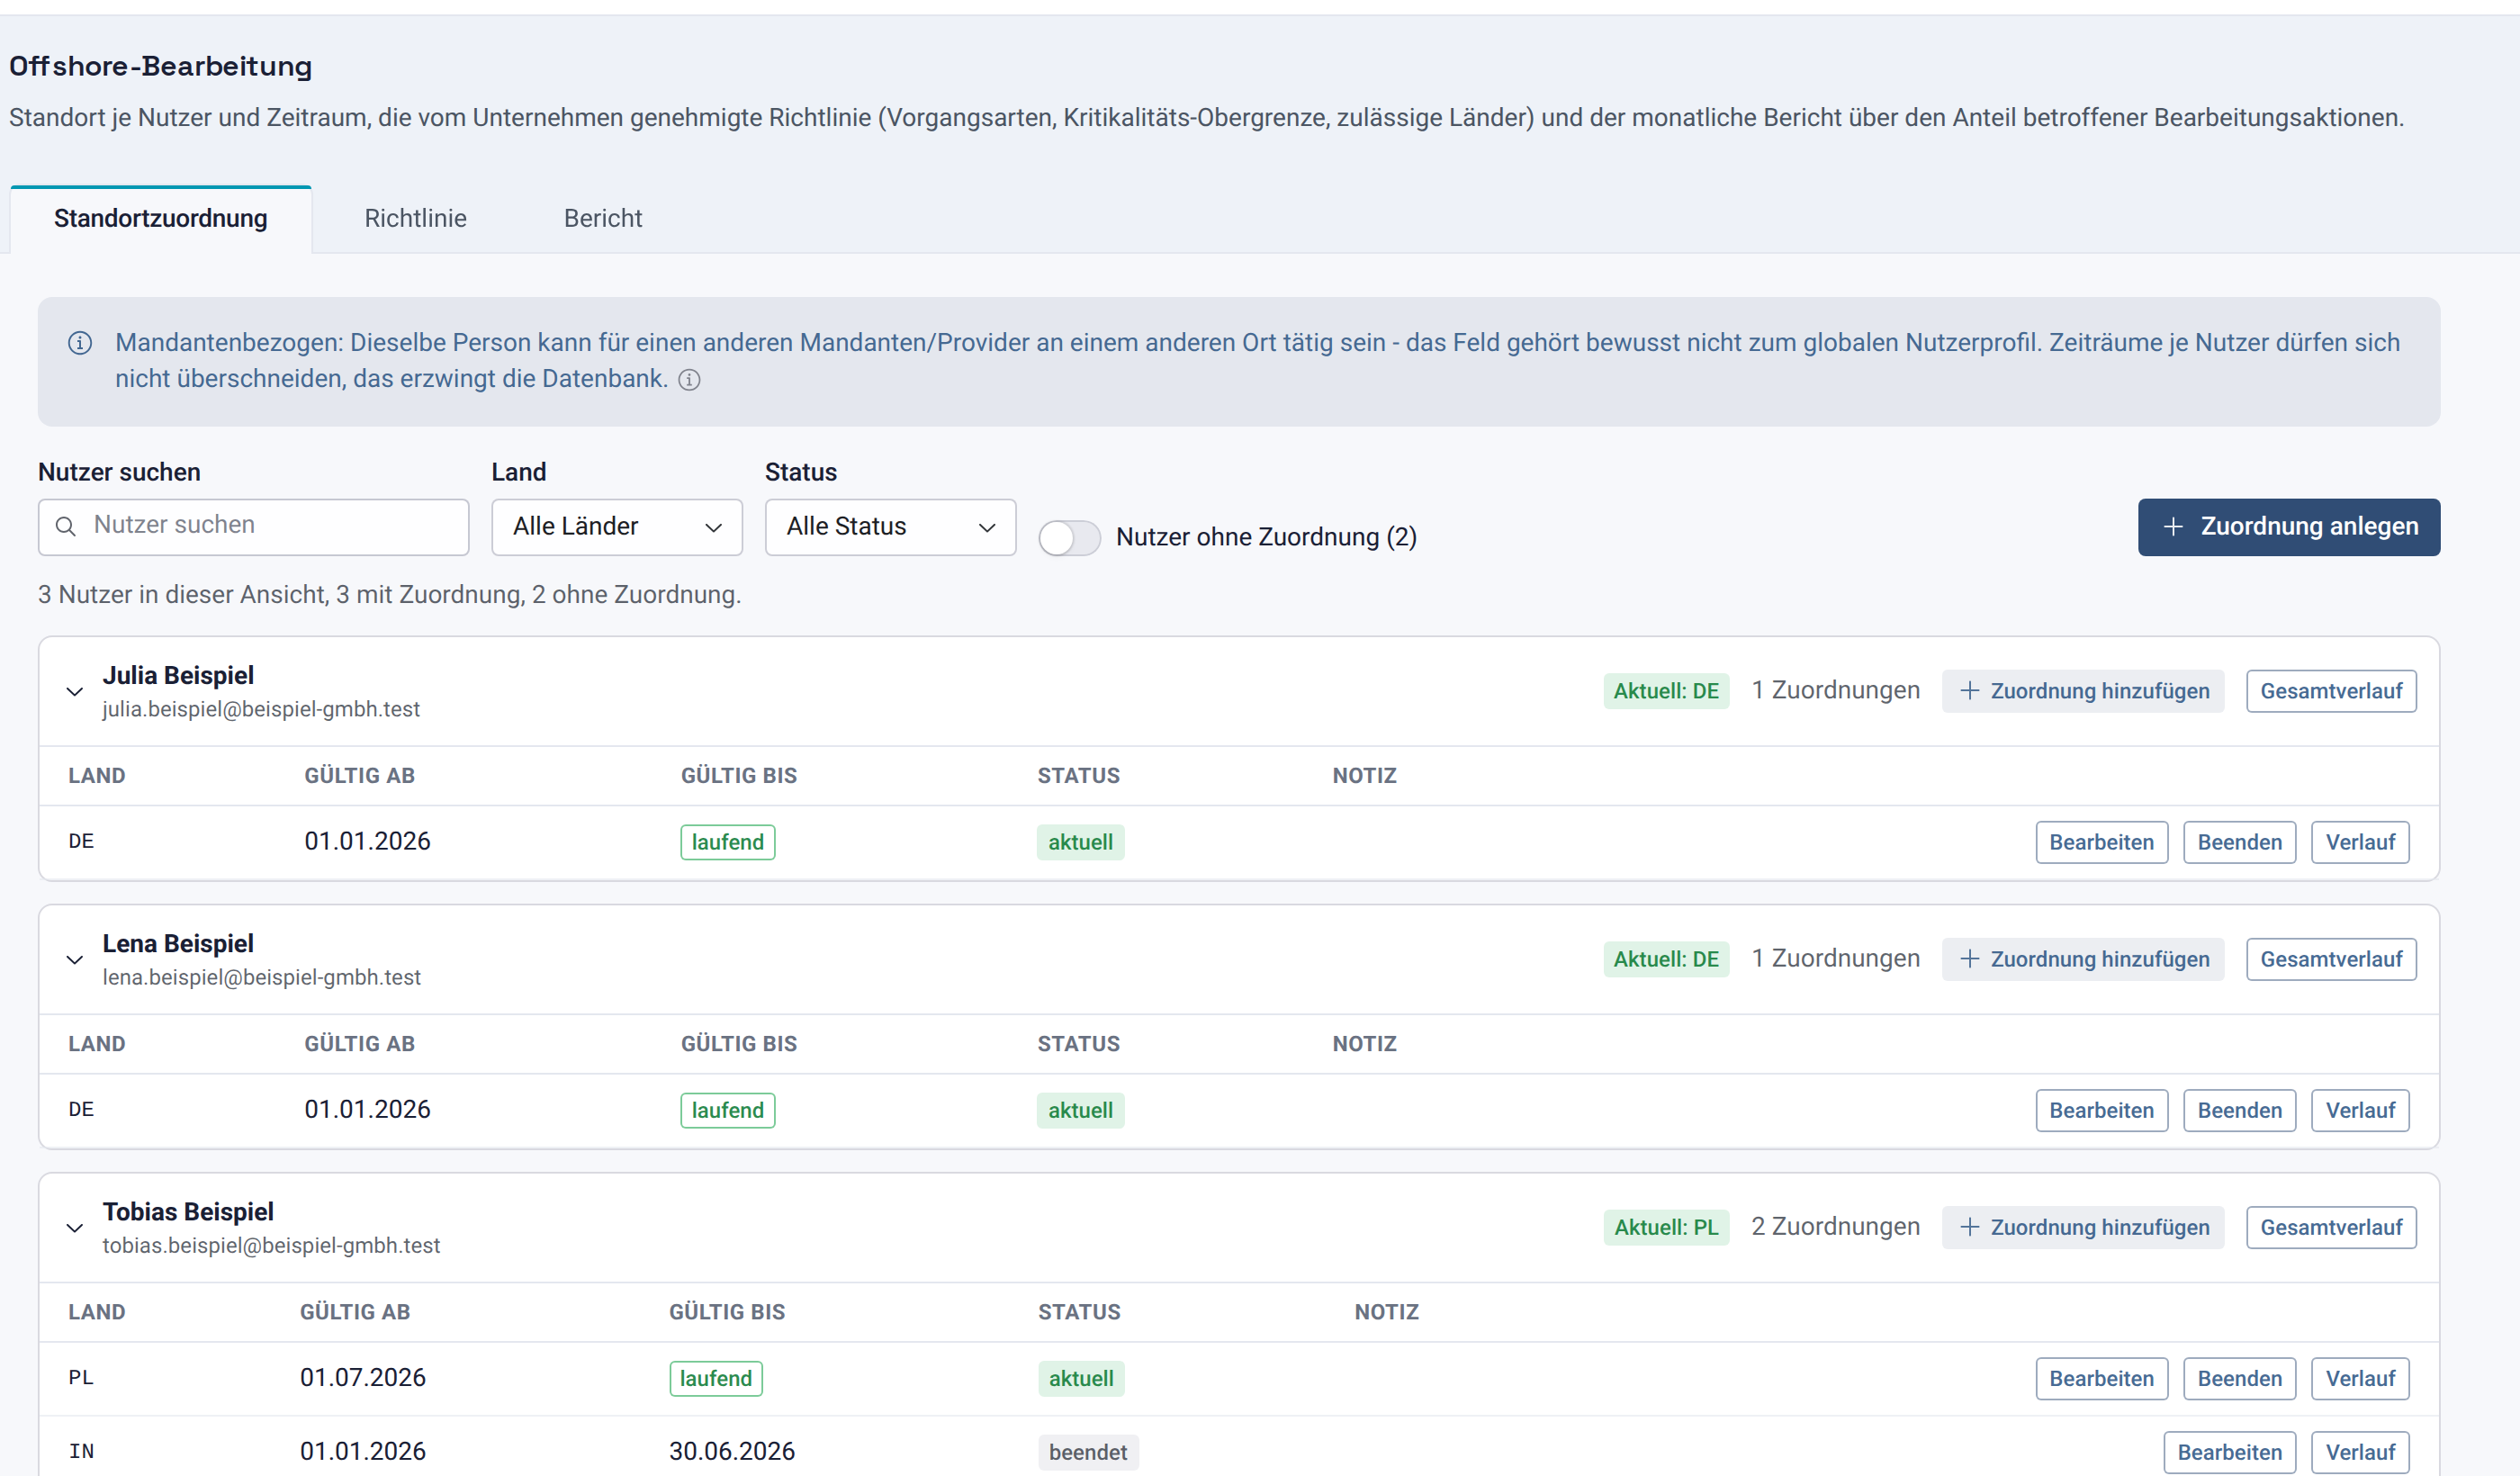
Task: Click Verlauf in Lena's DE row
Action: (x=2360, y=1110)
